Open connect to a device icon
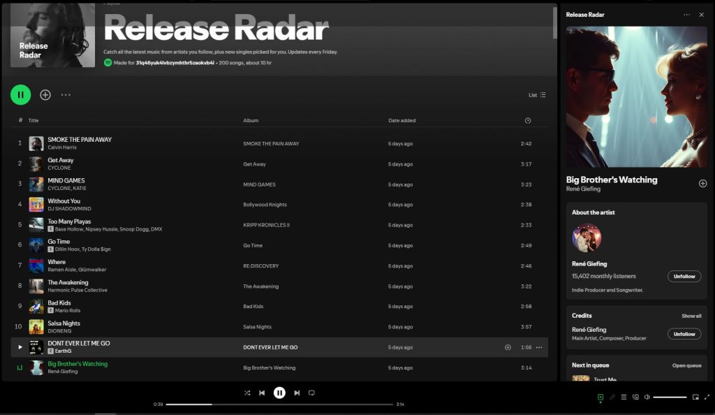Screen dimensions: 715x415 635,398
